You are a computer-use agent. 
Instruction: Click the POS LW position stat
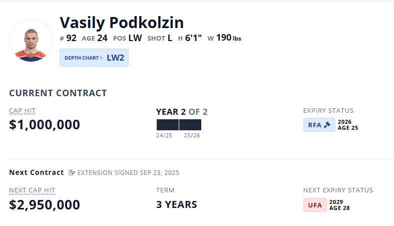[x=127, y=38]
